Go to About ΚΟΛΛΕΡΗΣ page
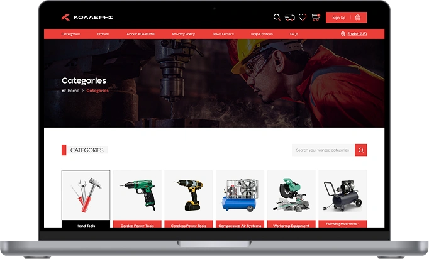Image resolution: width=429 pixels, height=259 pixels. [x=140, y=34]
